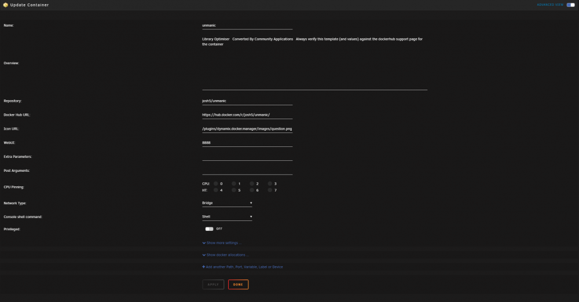Open the Network Type dropdown
This screenshot has width=579, height=302.
coord(227,203)
